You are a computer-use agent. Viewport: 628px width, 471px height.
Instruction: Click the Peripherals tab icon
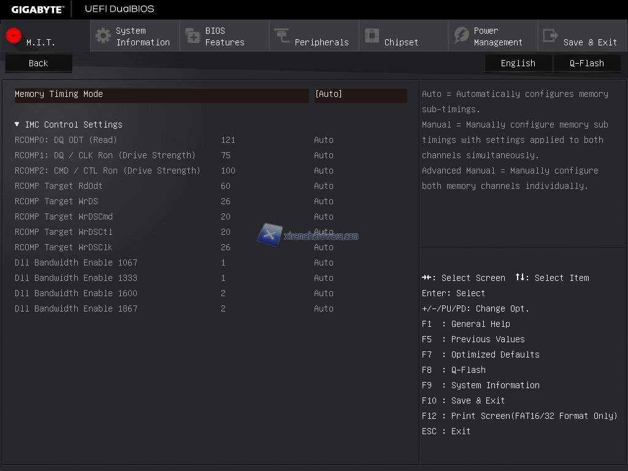(x=282, y=36)
